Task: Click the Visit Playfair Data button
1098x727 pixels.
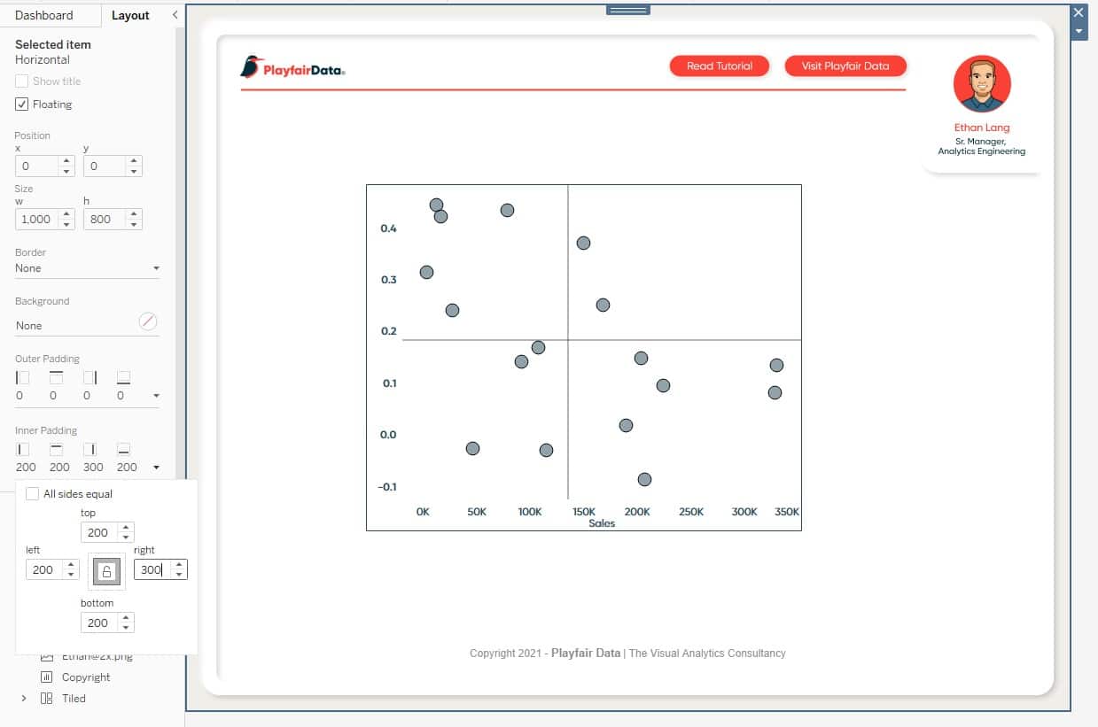Action: tap(845, 66)
